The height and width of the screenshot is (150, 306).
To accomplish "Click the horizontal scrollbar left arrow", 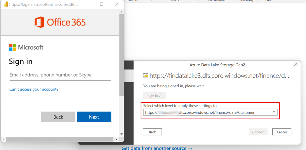I will coord(3,139).
